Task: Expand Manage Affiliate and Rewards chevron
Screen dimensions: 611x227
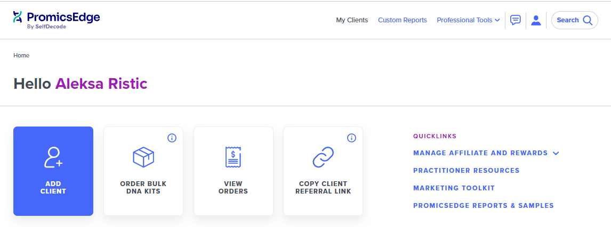Action: pyautogui.click(x=556, y=154)
